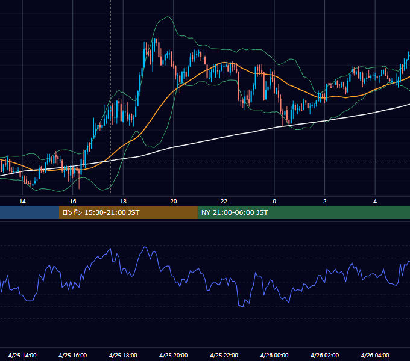
Task: Select the NY 21:00-06:00 JST session bar
Action: click(303, 212)
